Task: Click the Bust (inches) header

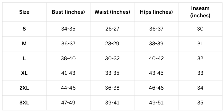Action: pyautogui.click(x=68, y=12)
